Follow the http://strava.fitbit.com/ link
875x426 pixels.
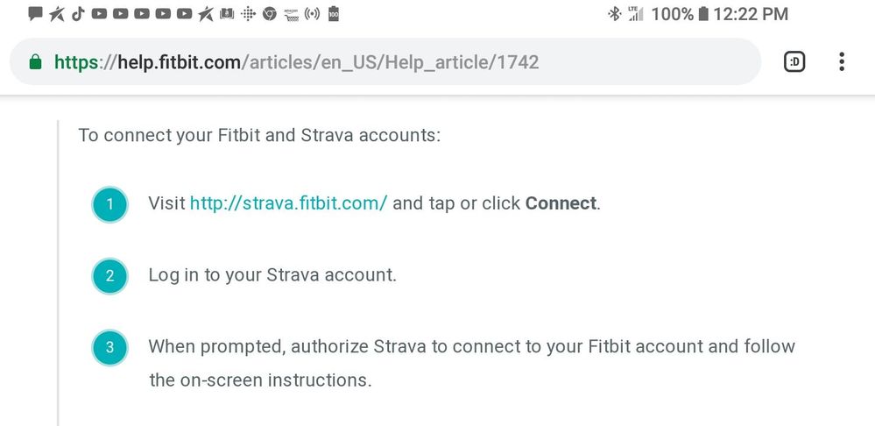coord(288,203)
